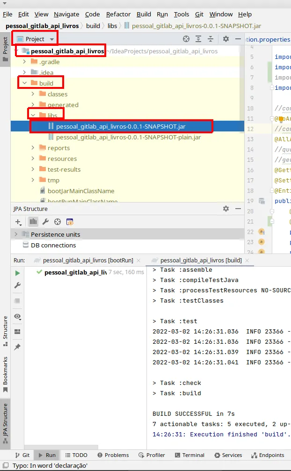Close the [bootRun] run tab
Viewport: 291px width, 471px height.
click(138, 261)
